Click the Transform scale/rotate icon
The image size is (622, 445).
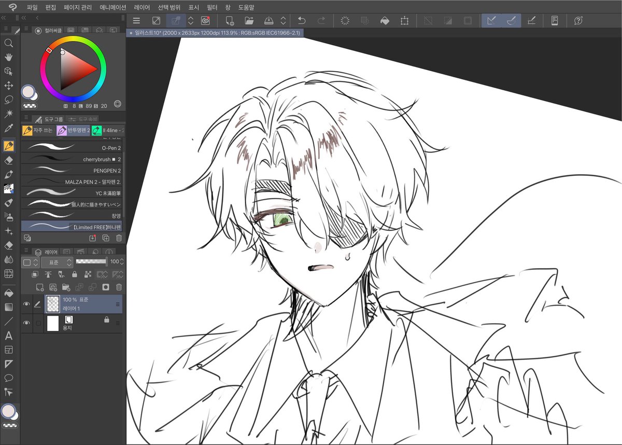(404, 21)
